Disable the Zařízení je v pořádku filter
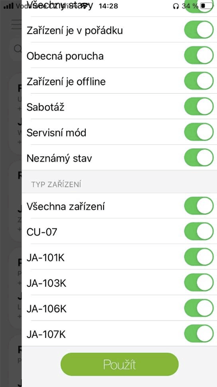The width and height of the screenshot is (217, 387). coord(199,29)
